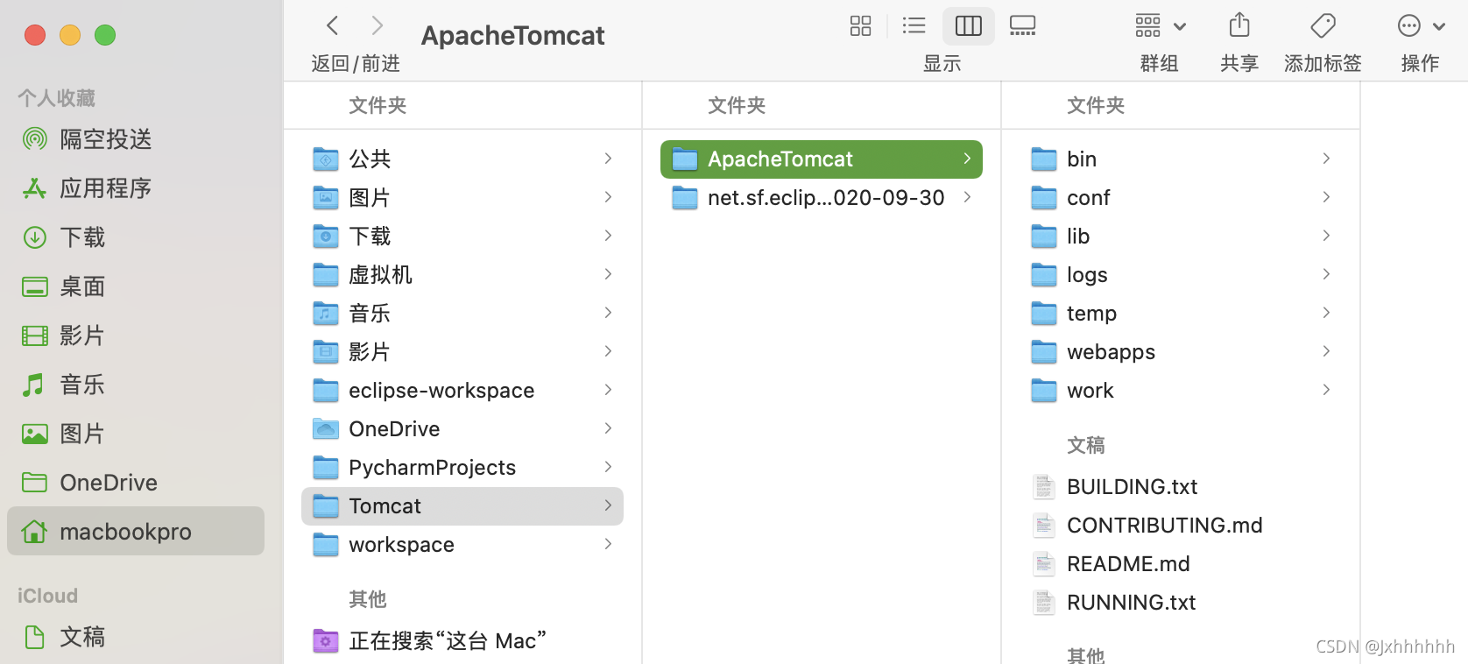Image resolution: width=1468 pixels, height=664 pixels.
Task: Select the 图片 folder in the first column
Action: [462, 197]
